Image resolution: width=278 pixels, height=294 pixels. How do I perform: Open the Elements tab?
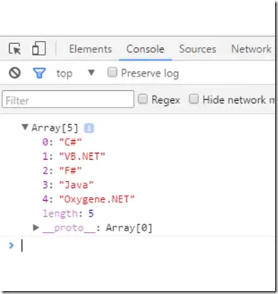tap(90, 49)
